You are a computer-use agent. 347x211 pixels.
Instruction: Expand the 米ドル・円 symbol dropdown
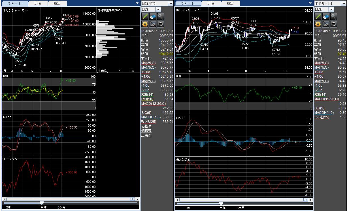pyautogui.click(x=344, y=3)
